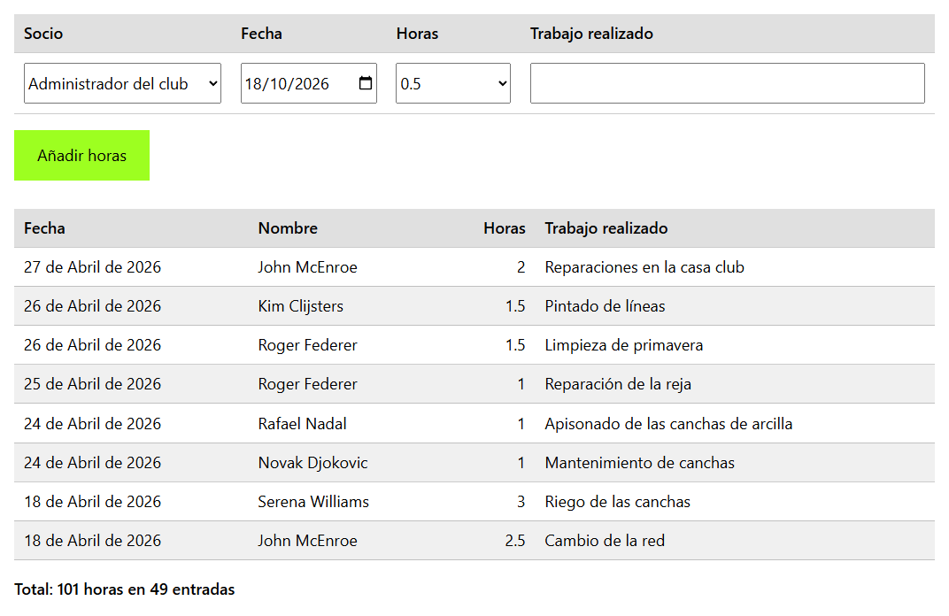Viewport: 949px width, 616px height.
Task: Select the Reparaciones en la casa club entry
Action: 644,267
